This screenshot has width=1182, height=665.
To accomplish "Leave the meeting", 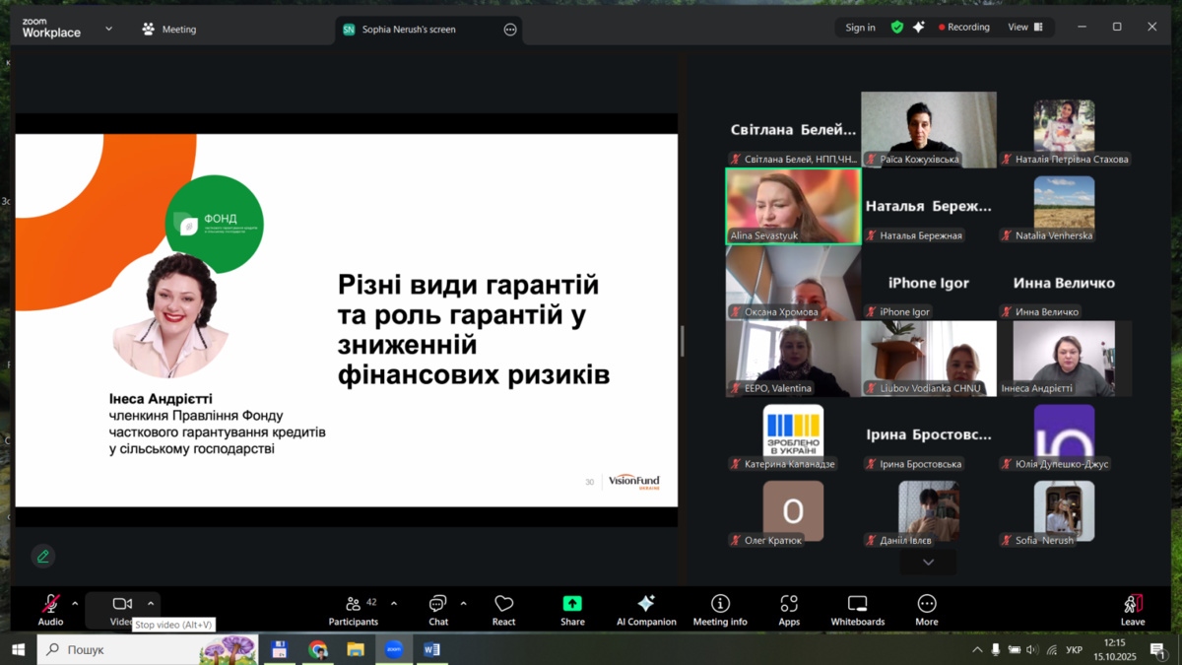I will 1133,609.
